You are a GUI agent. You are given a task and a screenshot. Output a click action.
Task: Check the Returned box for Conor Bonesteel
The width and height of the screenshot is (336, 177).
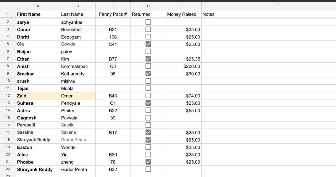[148, 29]
